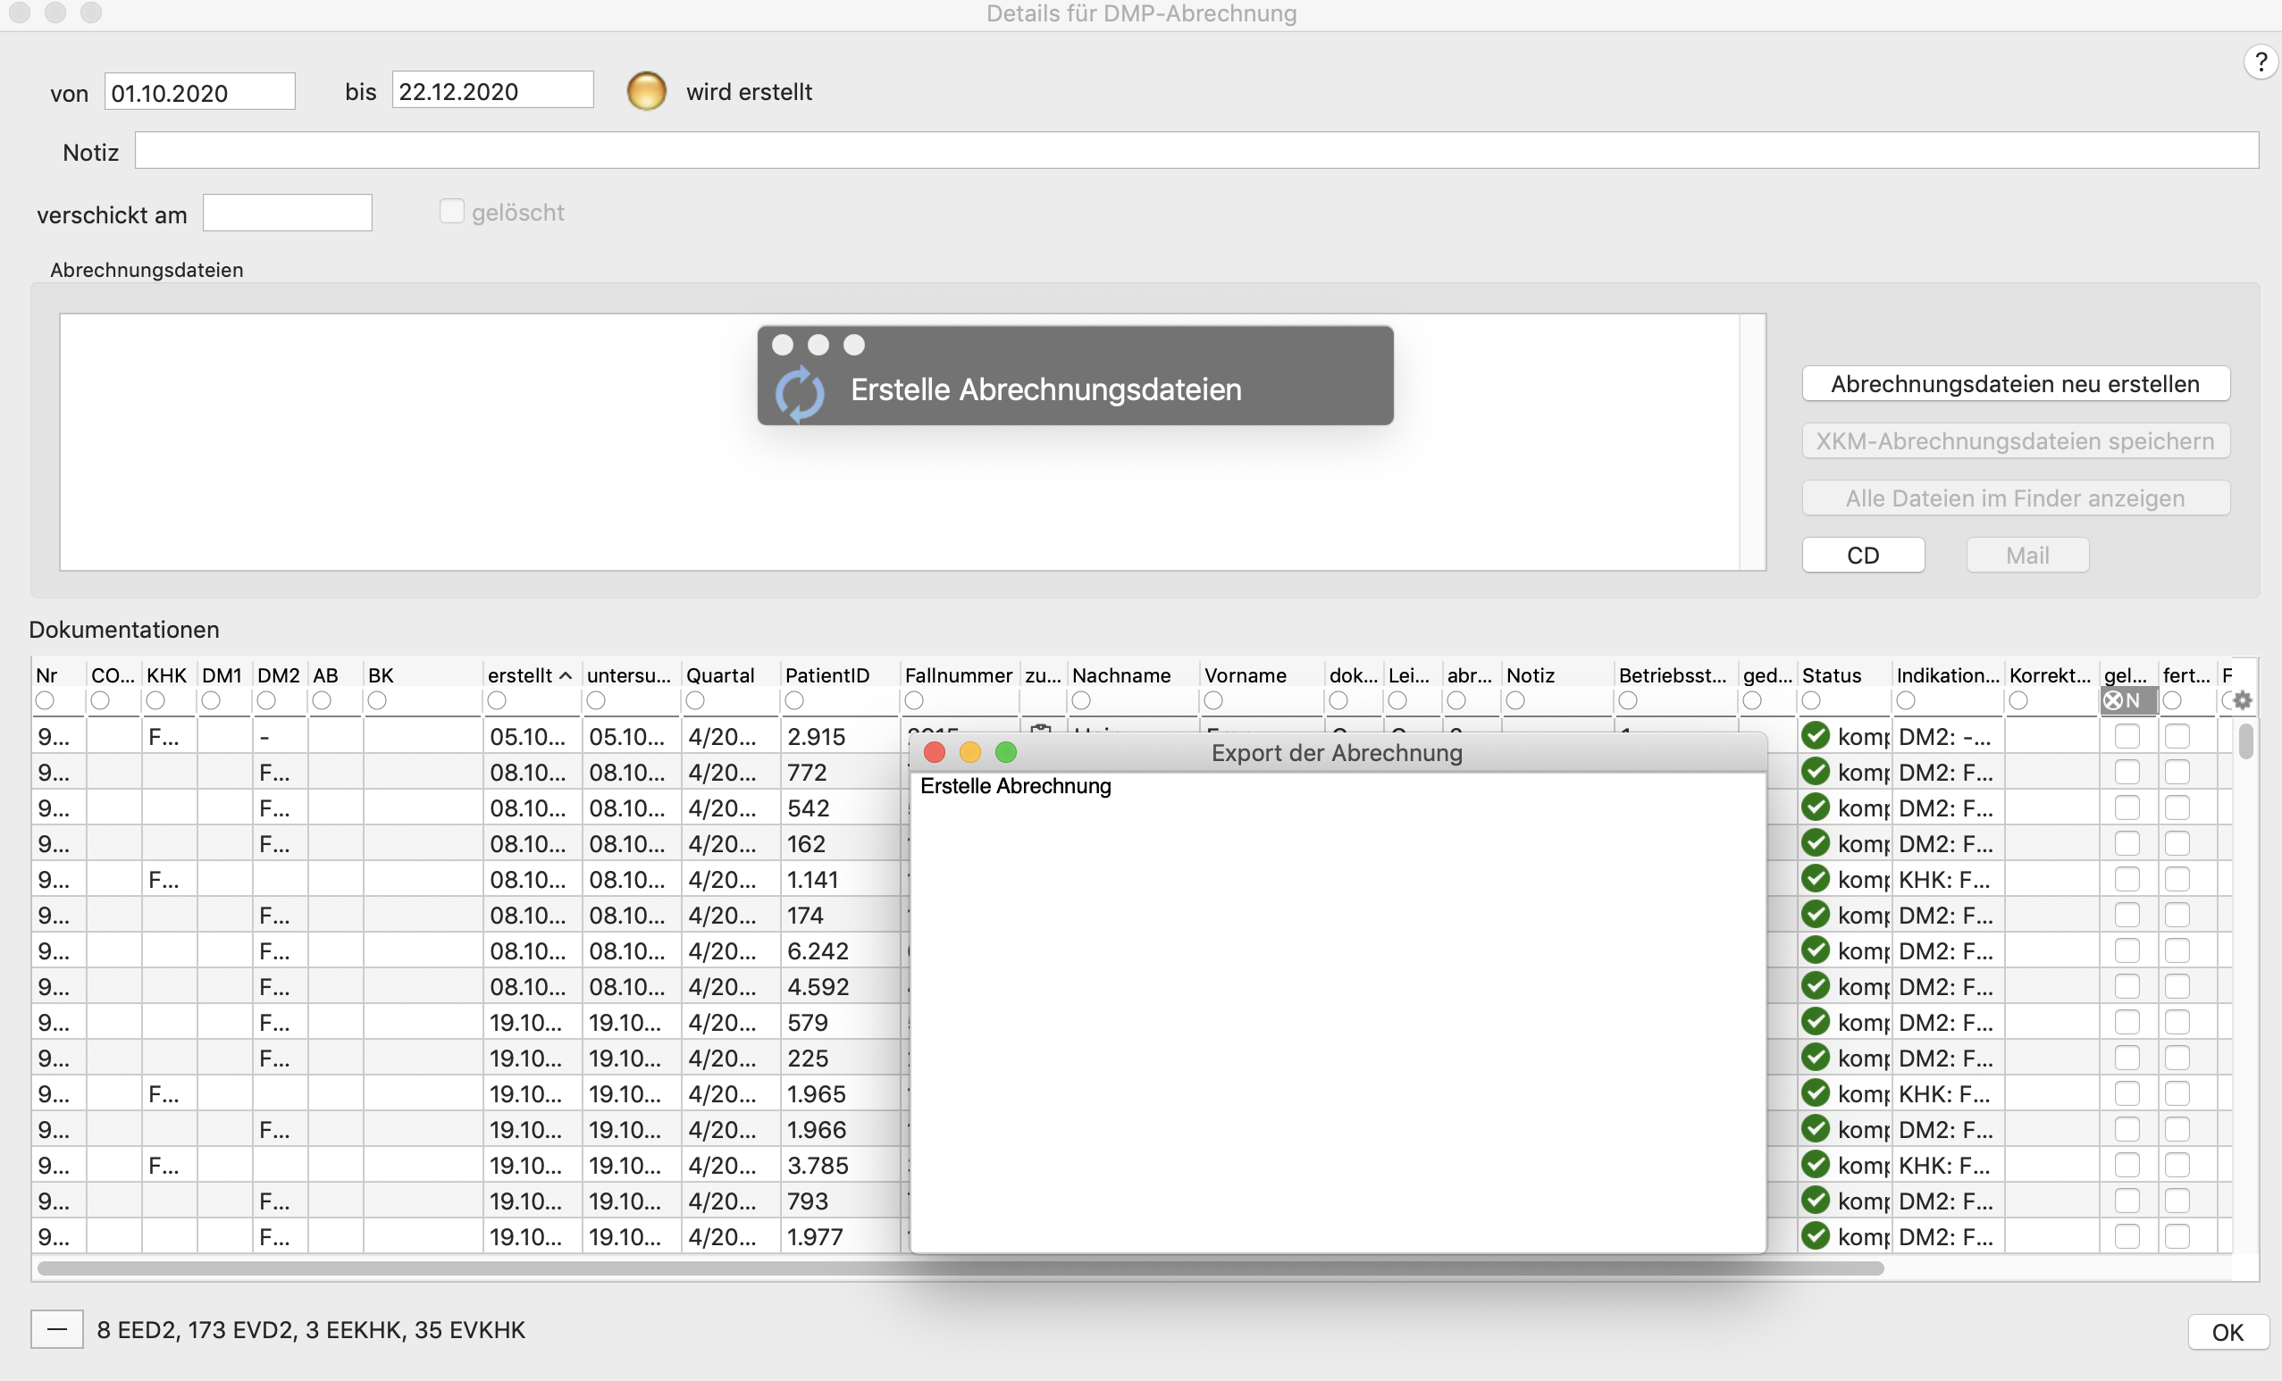The image size is (2282, 1381).
Task: Click the minus button beside summary text
Action: coord(56,1330)
